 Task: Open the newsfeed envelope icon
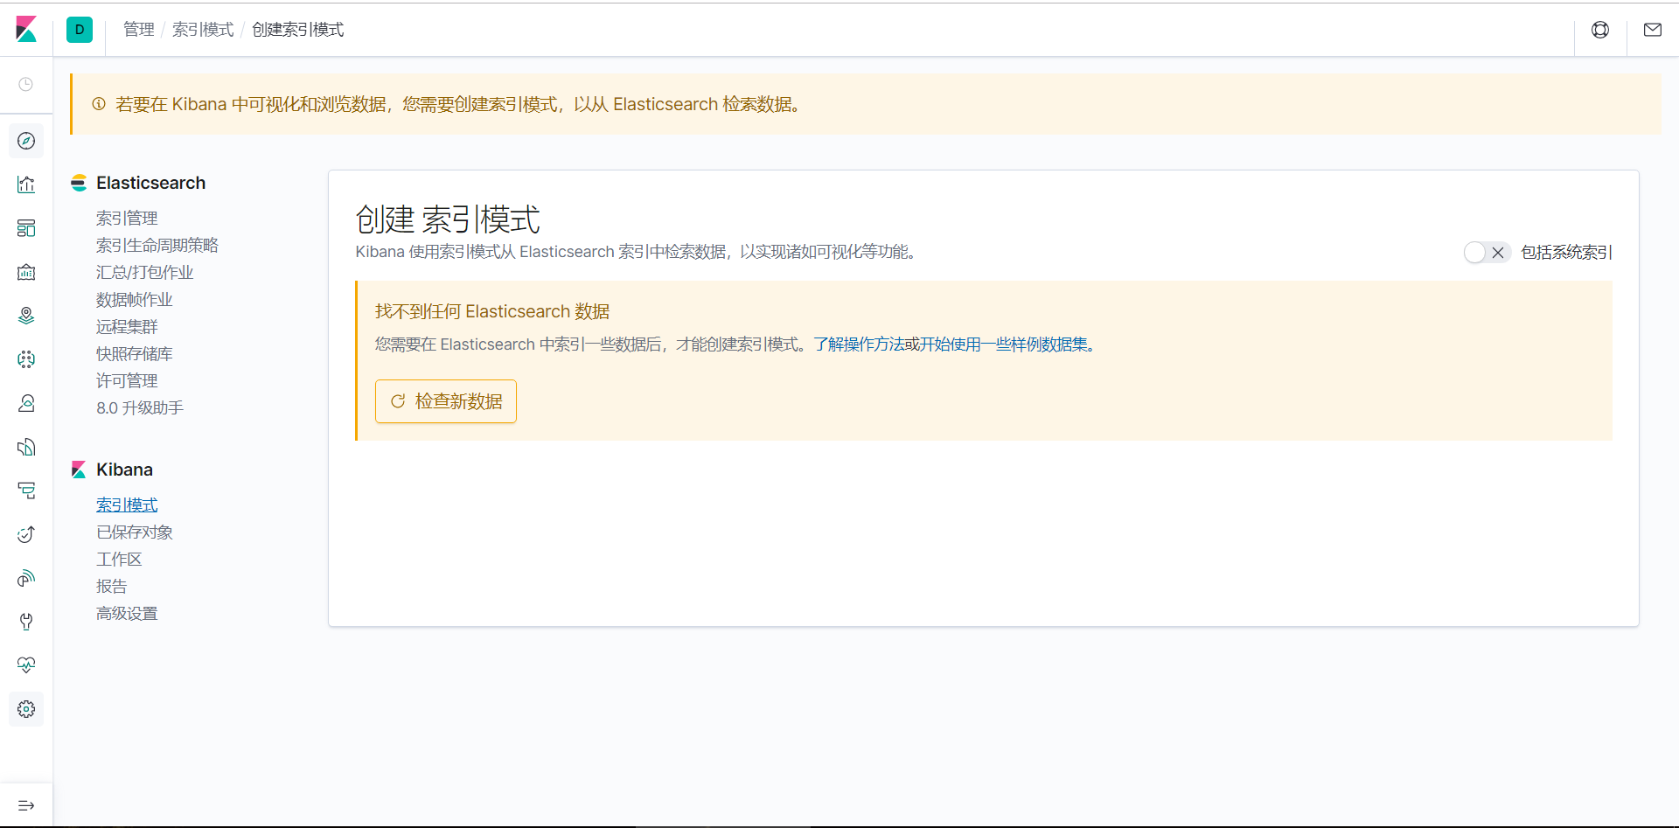(x=1653, y=29)
